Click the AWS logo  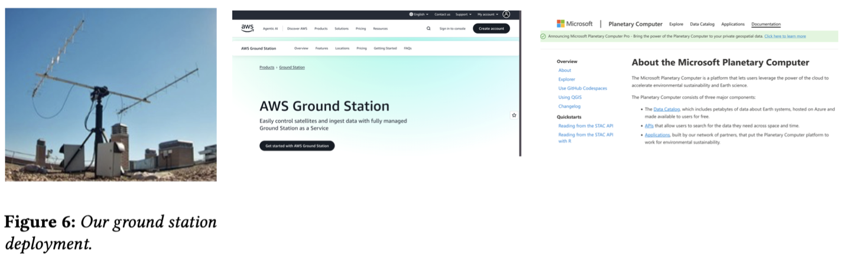(x=247, y=28)
